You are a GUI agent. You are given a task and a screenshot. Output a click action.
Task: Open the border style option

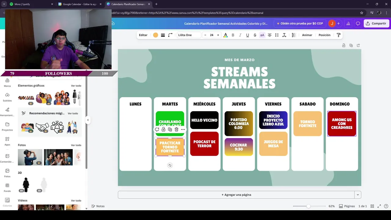pyautogui.click(x=163, y=35)
